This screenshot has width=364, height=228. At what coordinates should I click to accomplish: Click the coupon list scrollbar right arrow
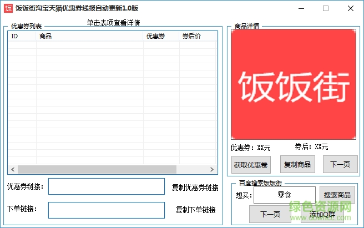click(x=211, y=169)
